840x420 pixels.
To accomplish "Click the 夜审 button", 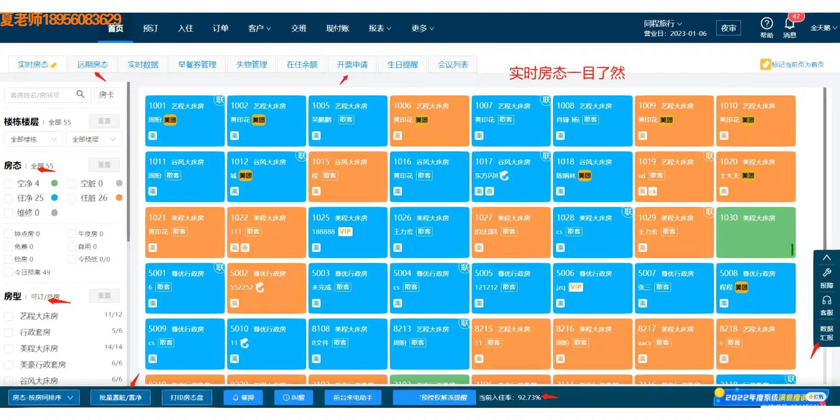I will coord(728,28).
